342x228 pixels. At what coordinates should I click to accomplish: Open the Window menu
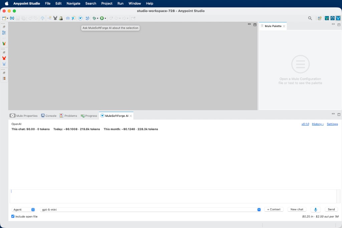click(x=135, y=3)
